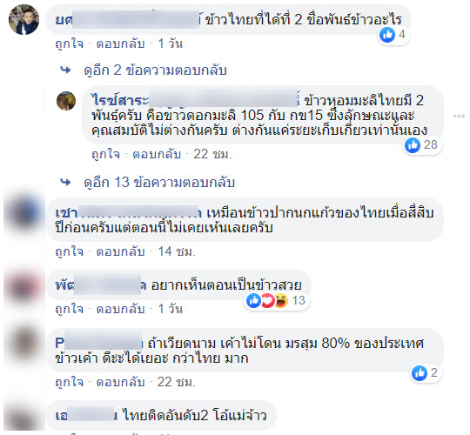Image resolution: width=470 pixels, height=435 pixels.
Task: Expand ดูอีก 13 ข้อความตอบกลับ replies
Action: pos(159,182)
